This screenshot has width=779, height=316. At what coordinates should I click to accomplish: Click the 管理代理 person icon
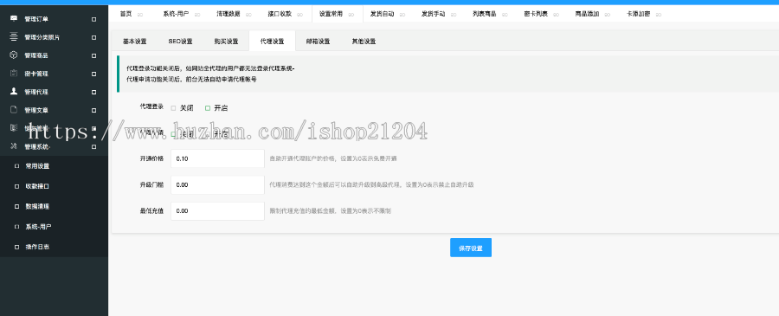(x=14, y=92)
